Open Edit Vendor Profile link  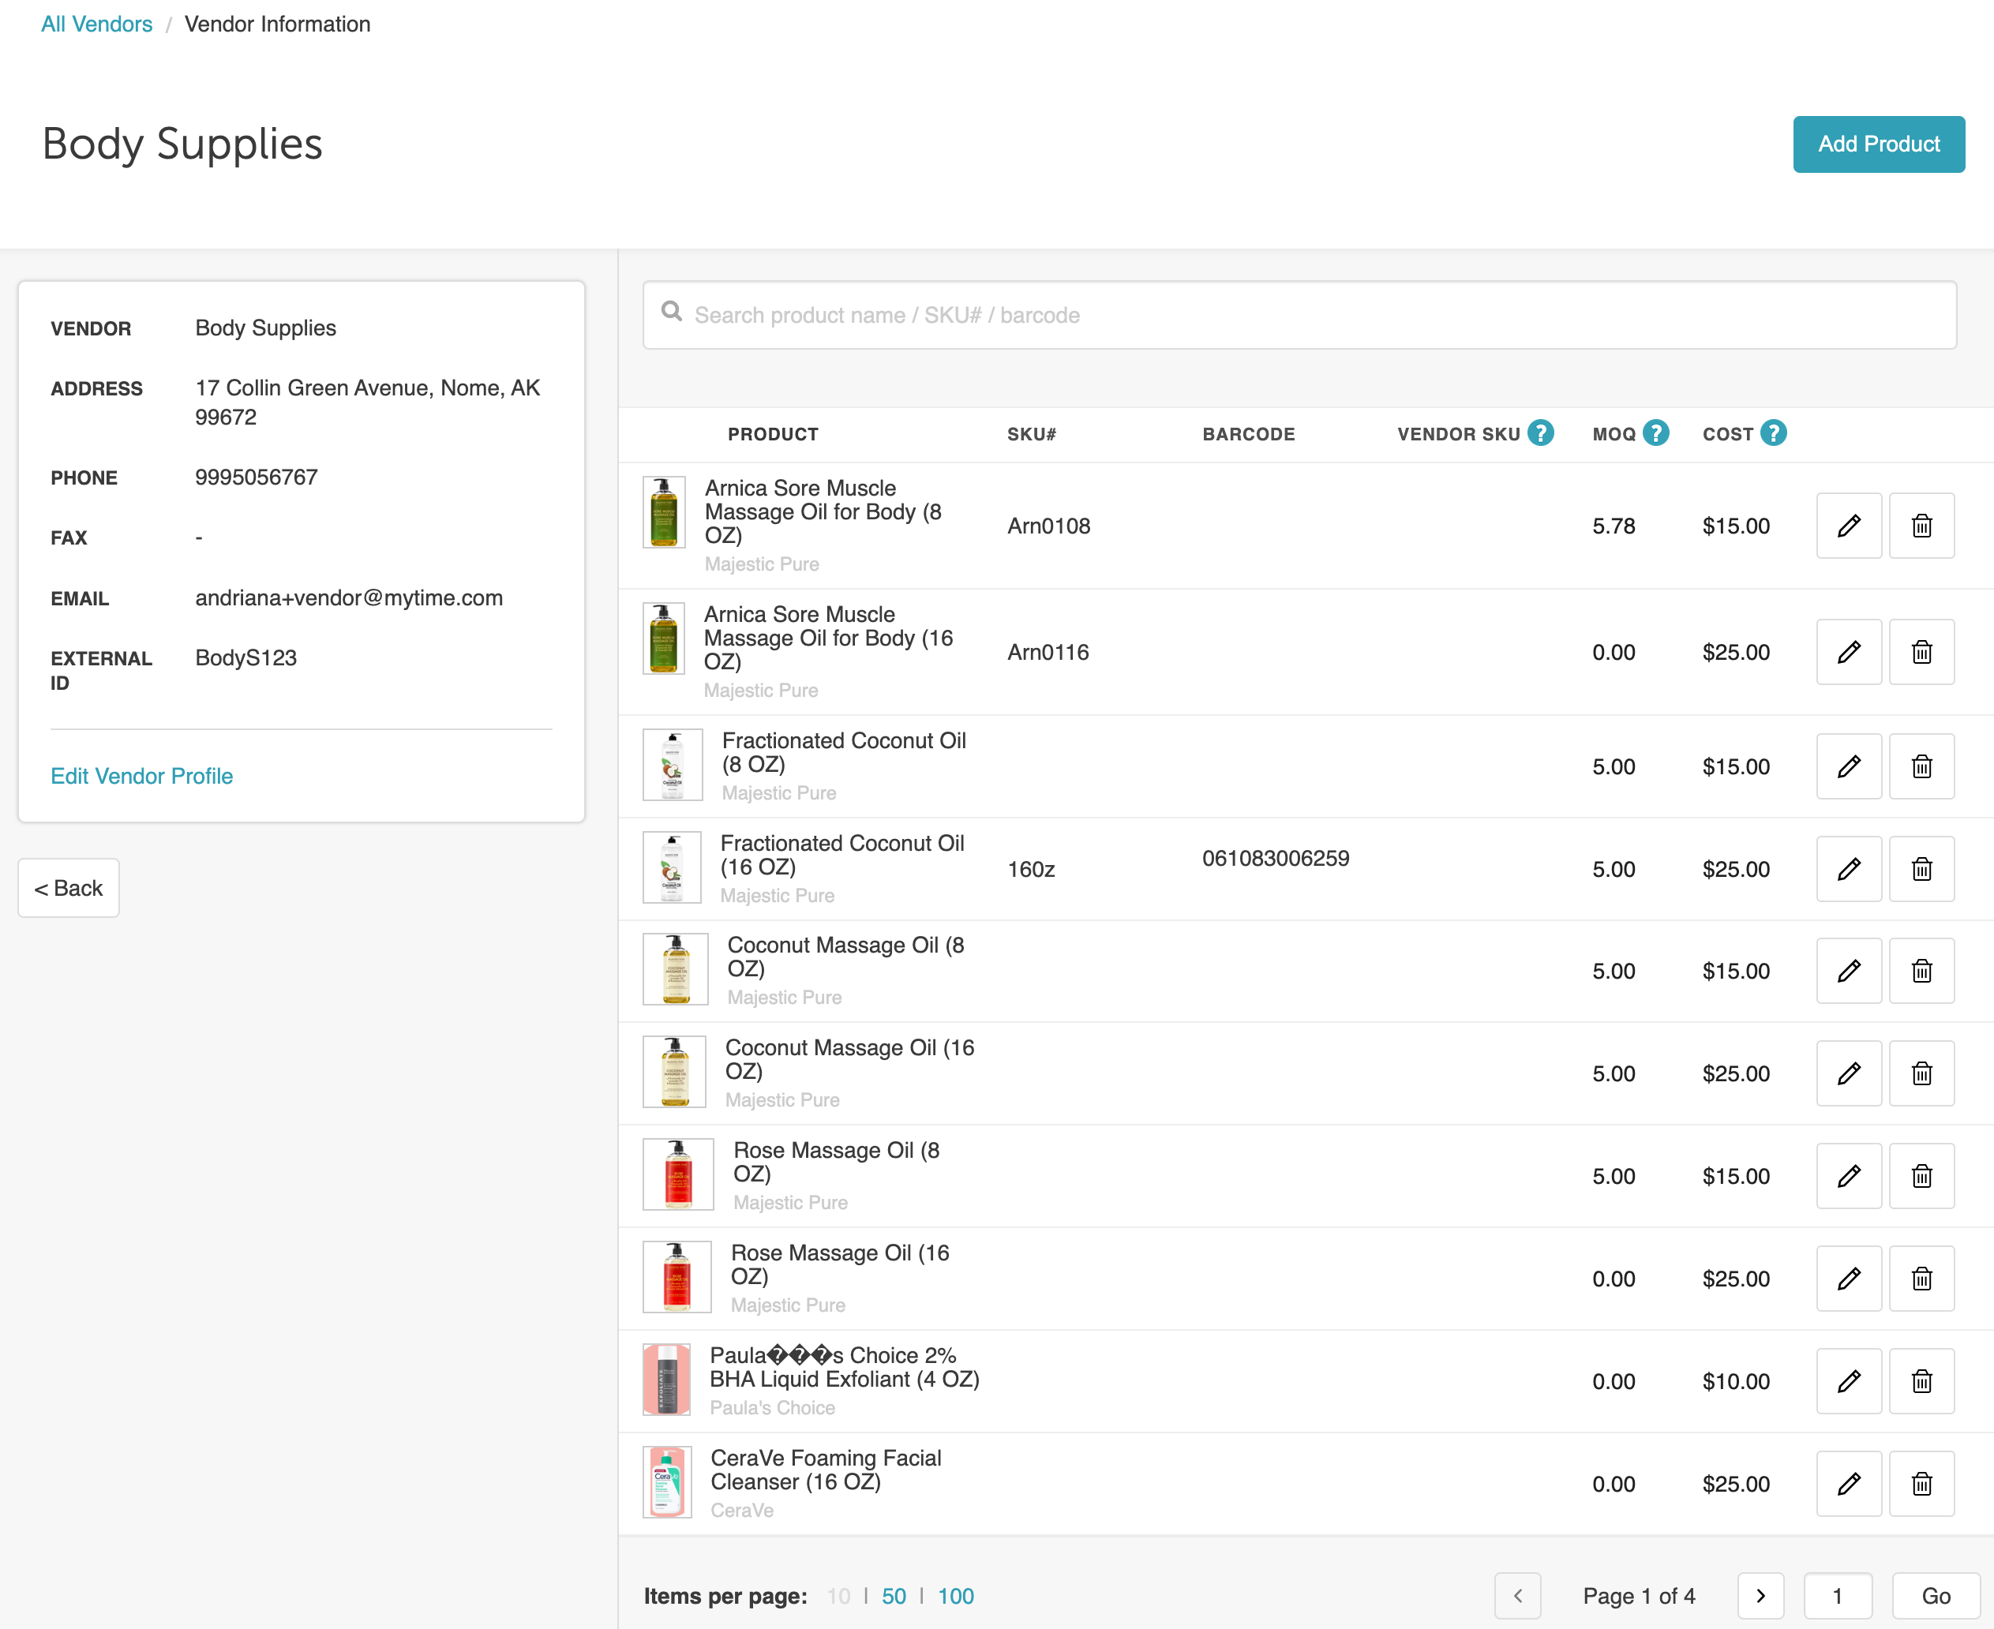(141, 776)
